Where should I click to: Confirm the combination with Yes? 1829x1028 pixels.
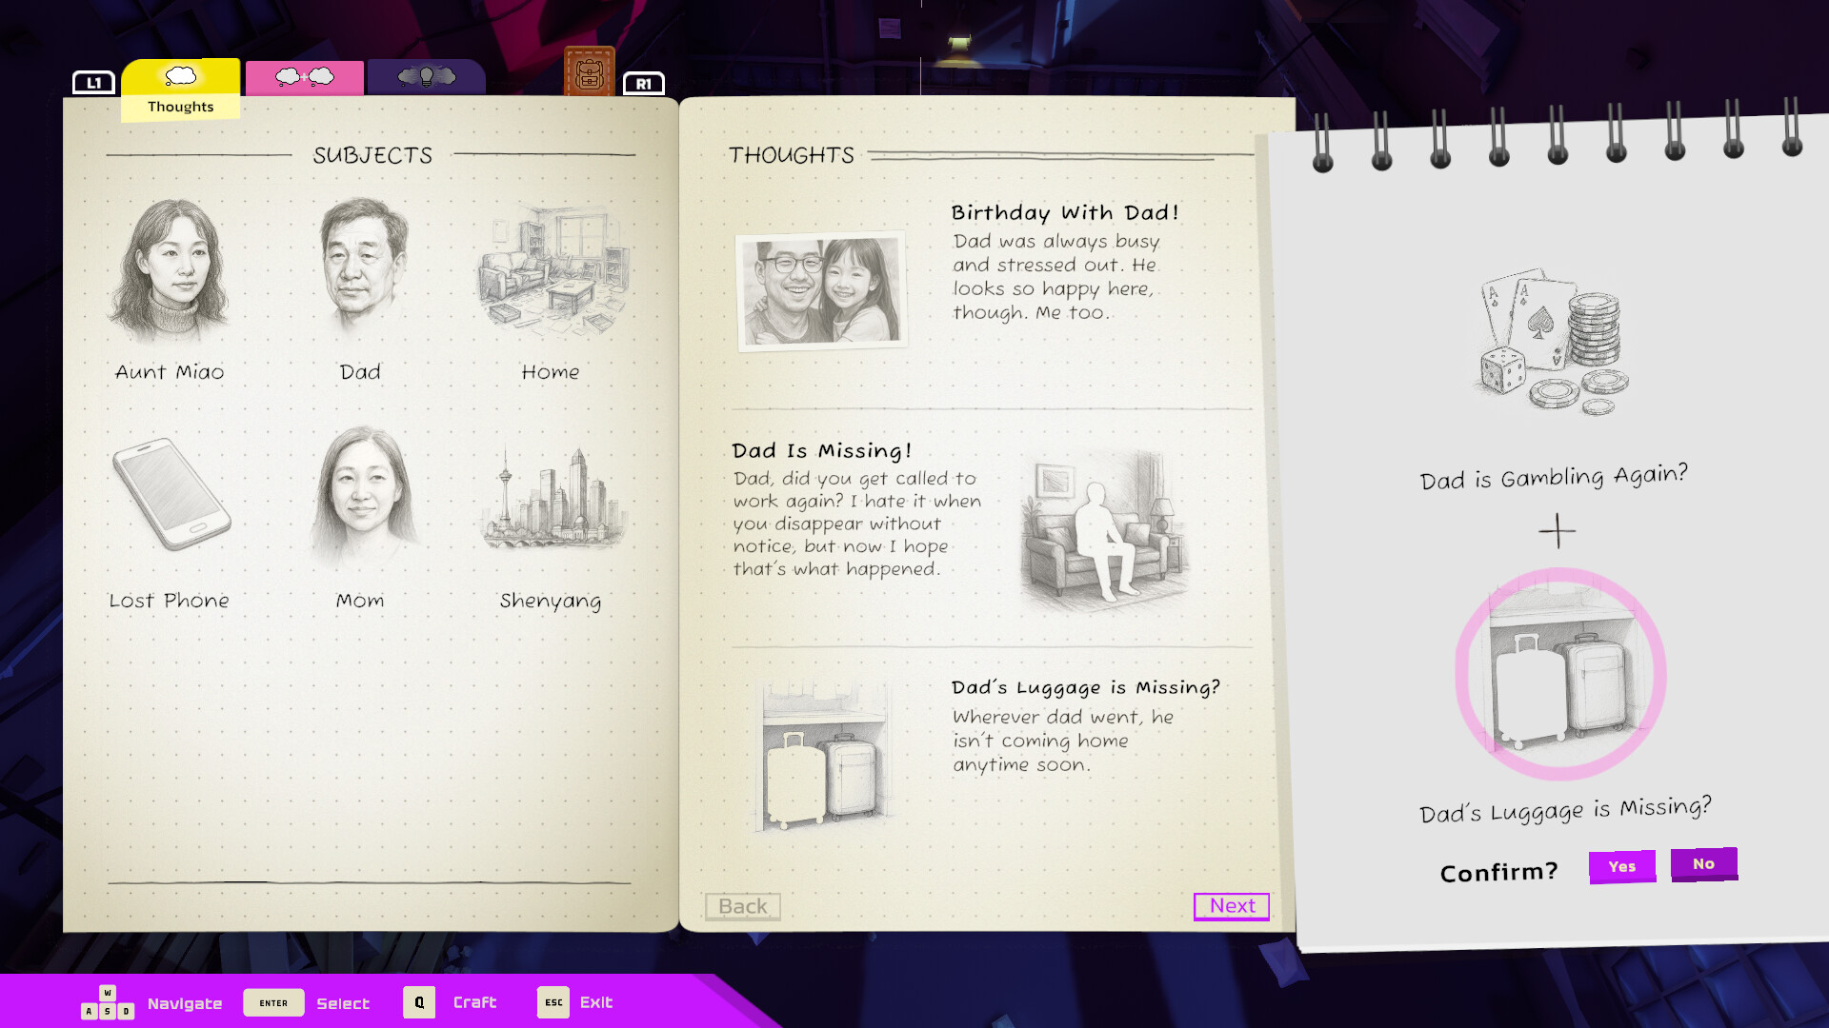point(1621,866)
